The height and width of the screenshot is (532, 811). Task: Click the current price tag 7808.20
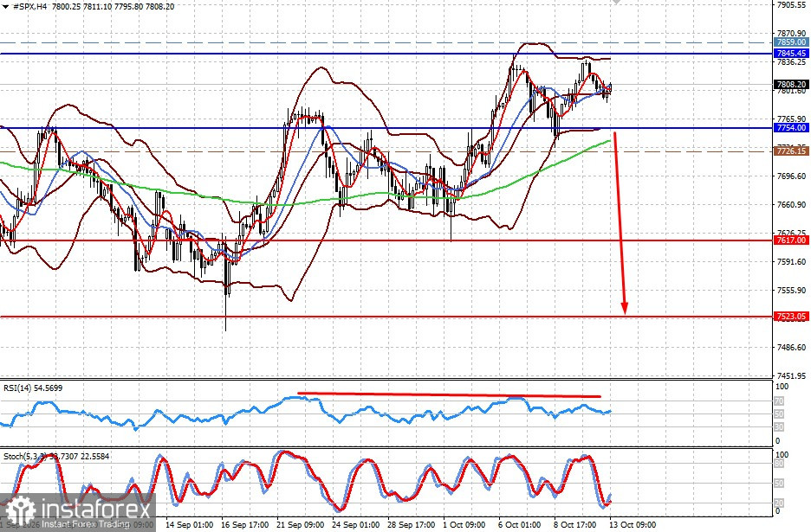point(791,84)
